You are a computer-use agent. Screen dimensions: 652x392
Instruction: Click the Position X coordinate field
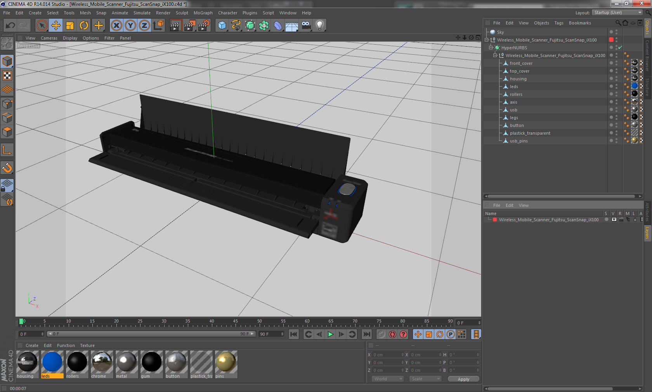tap(388, 355)
